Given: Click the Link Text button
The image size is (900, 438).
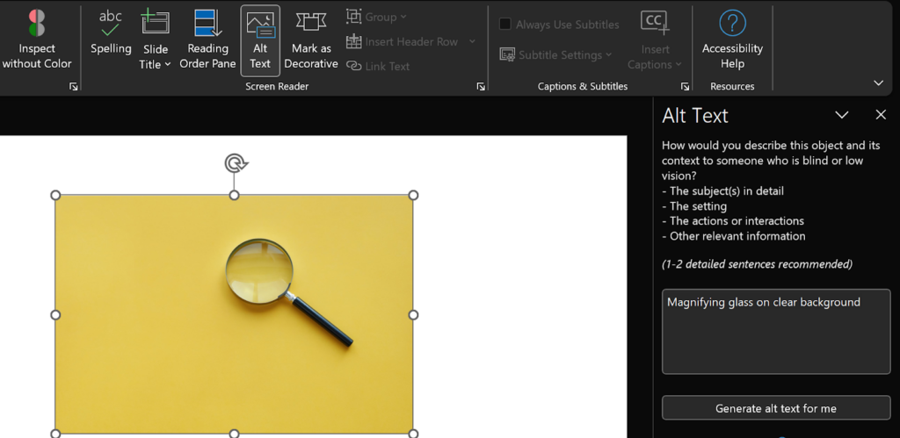Looking at the screenshot, I should (379, 66).
